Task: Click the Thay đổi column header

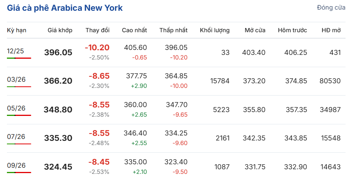Action: click(x=97, y=30)
